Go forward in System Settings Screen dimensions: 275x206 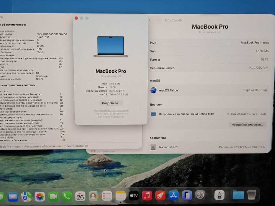click(157, 20)
